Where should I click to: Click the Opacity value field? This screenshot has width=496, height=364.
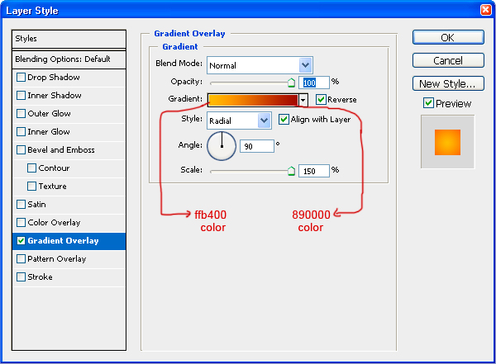click(314, 83)
